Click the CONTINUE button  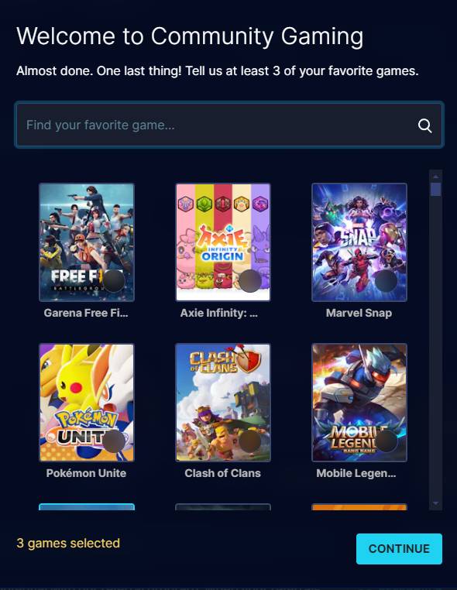point(399,549)
